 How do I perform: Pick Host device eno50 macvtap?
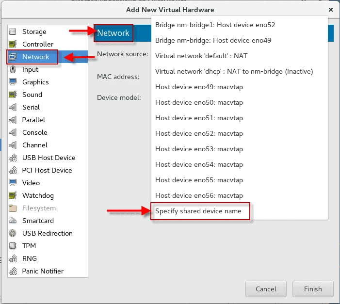pyautogui.click(x=240, y=103)
